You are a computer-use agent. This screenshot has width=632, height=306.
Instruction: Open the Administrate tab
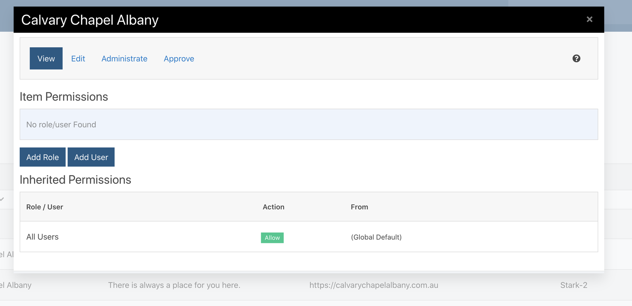tap(124, 59)
